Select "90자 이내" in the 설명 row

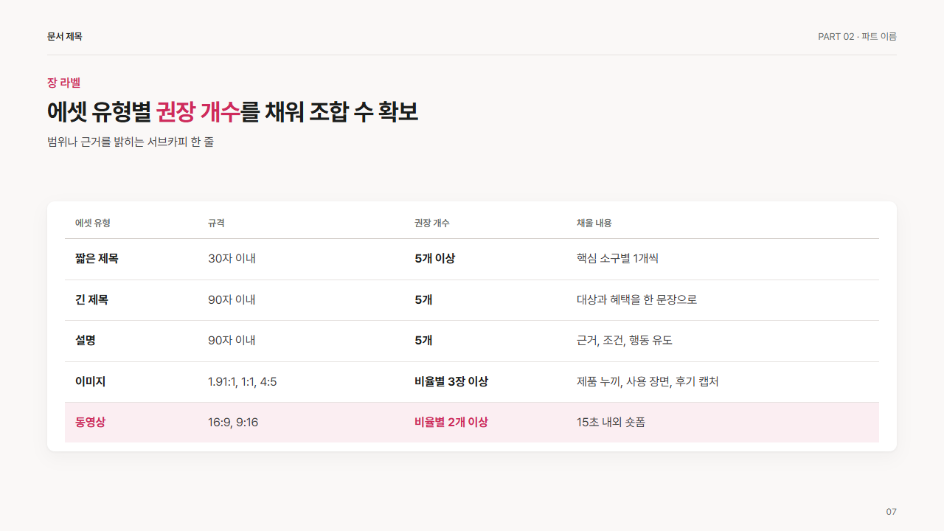(x=232, y=341)
